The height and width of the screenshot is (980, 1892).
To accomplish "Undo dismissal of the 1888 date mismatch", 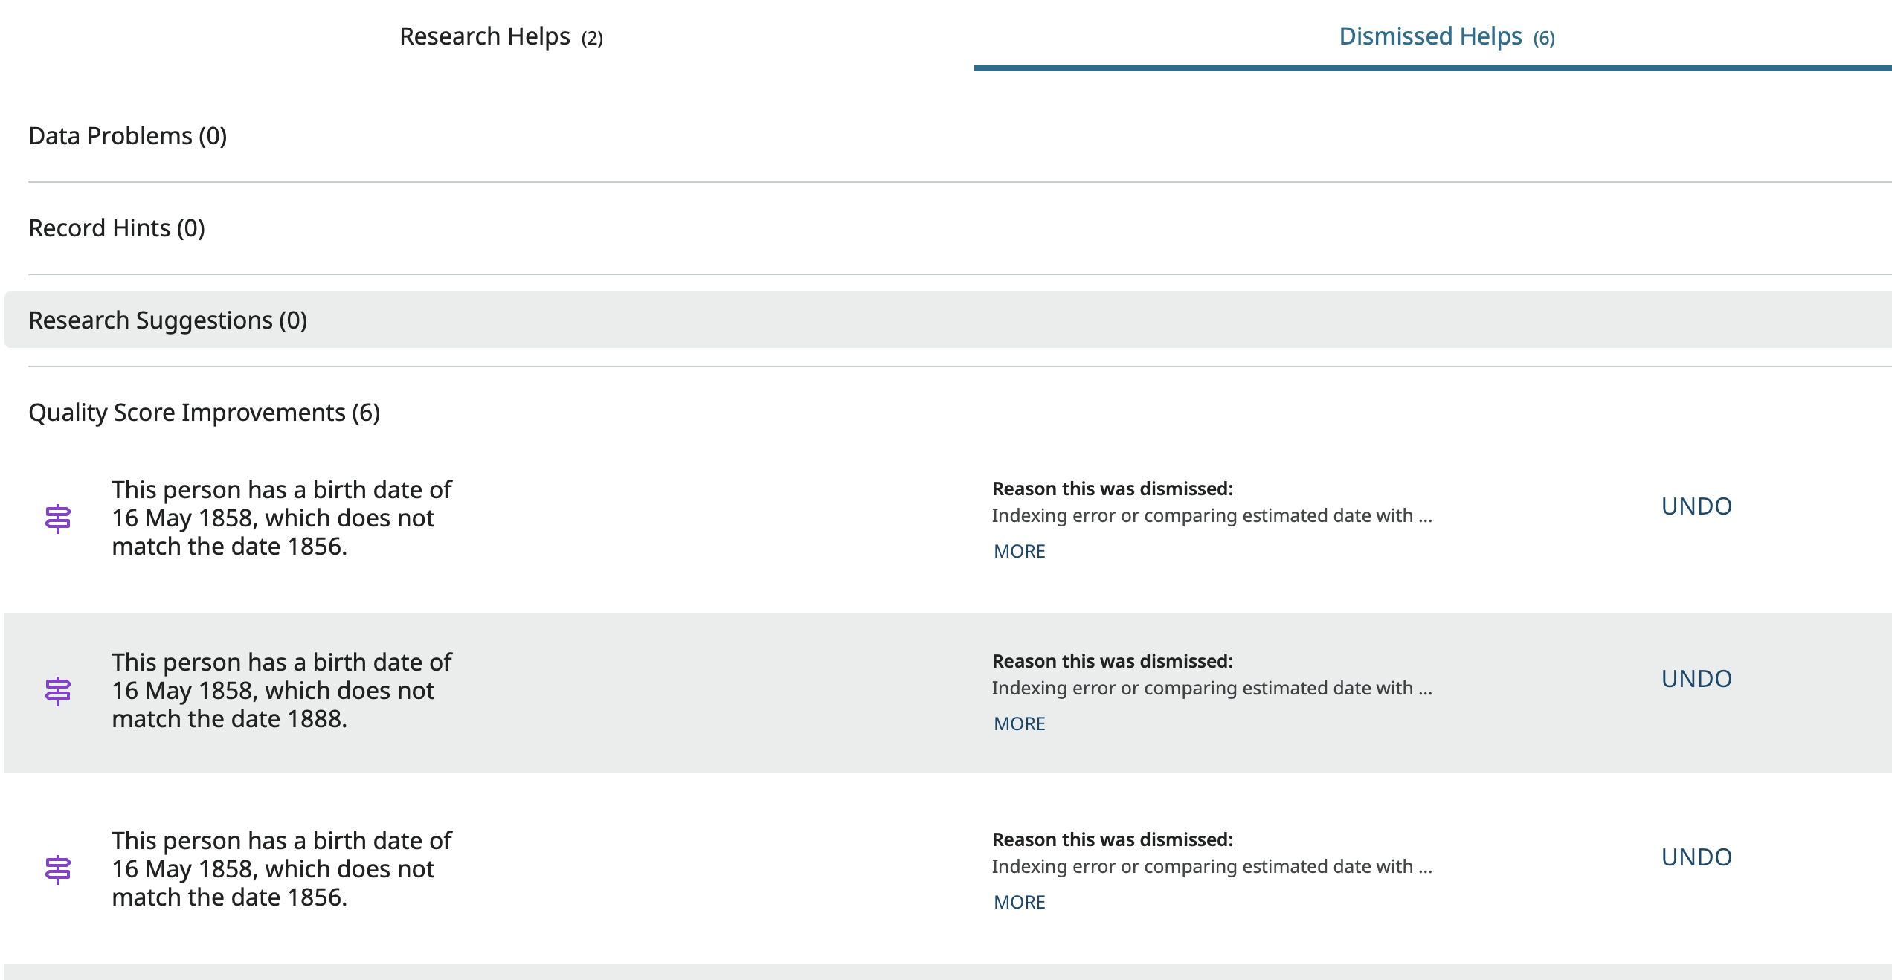I will (1696, 679).
